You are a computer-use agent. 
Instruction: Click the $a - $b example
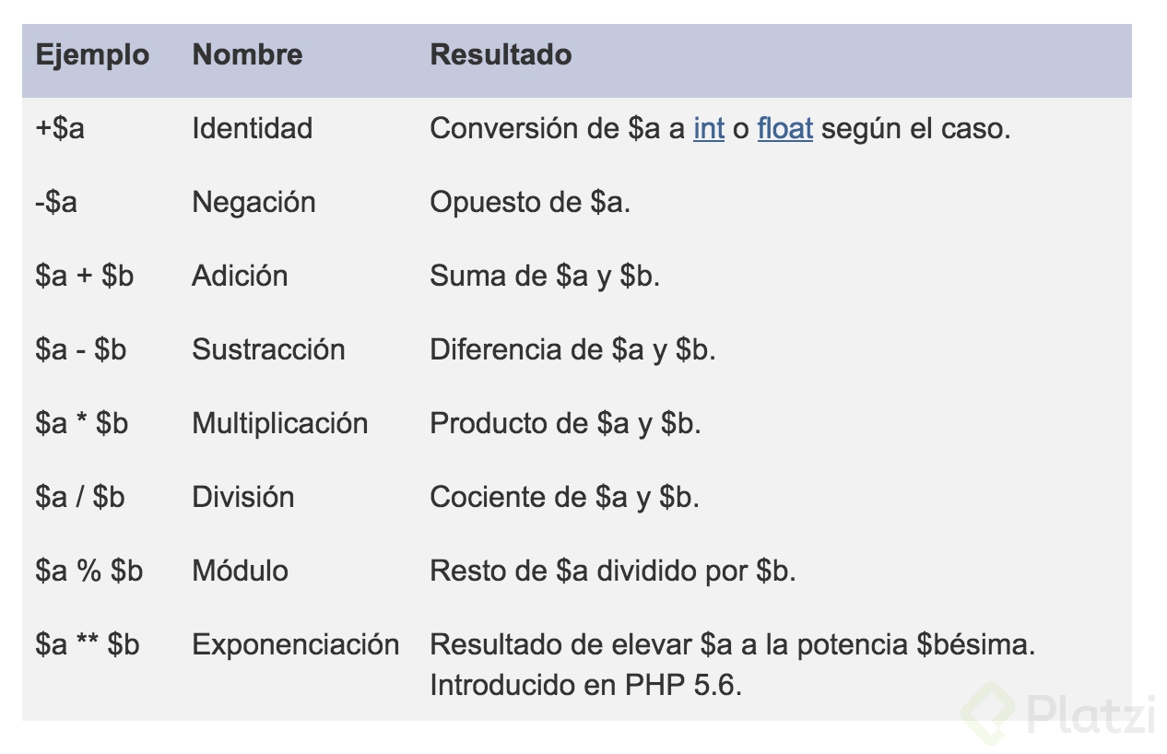81,349
